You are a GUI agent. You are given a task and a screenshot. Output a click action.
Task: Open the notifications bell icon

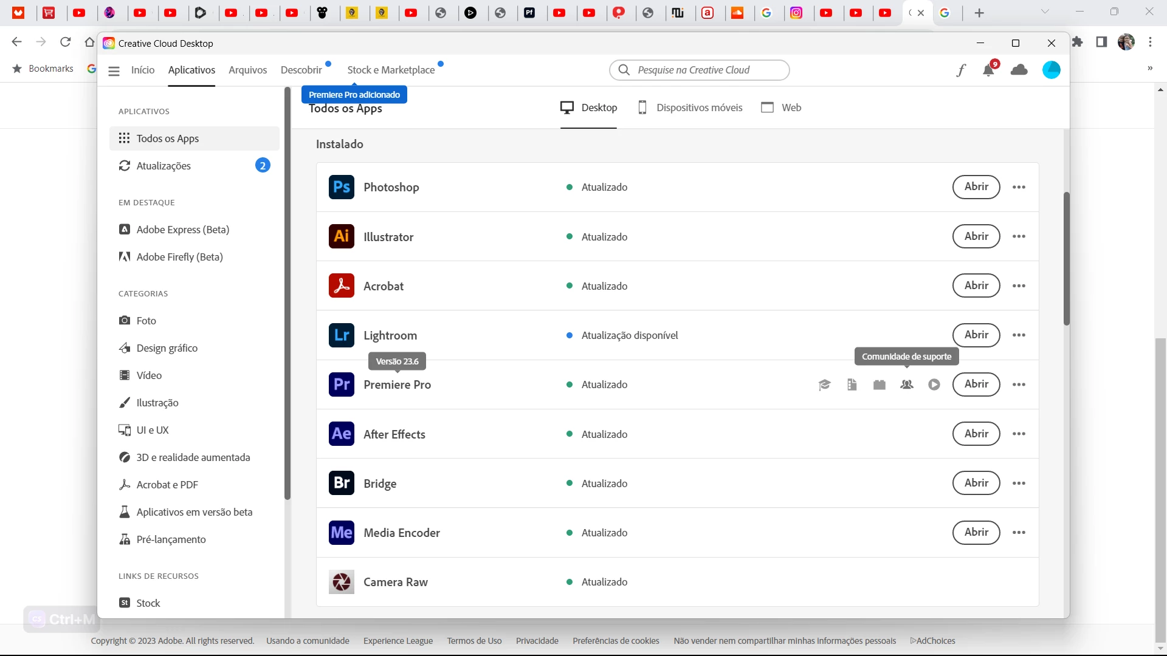click(988, 70)
